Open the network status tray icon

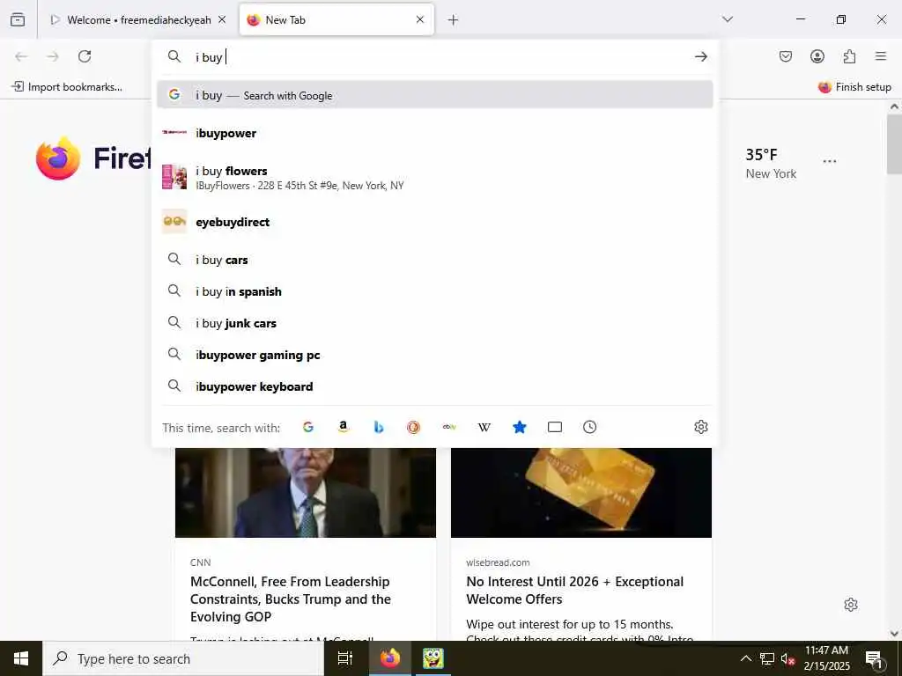[767, 658]
